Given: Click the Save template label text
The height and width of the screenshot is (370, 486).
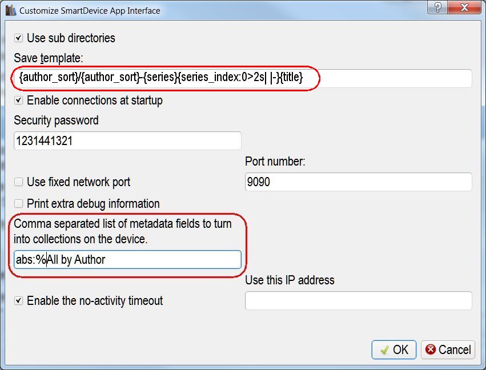Looking at the screenshot, I should click(x=49, y=58).
